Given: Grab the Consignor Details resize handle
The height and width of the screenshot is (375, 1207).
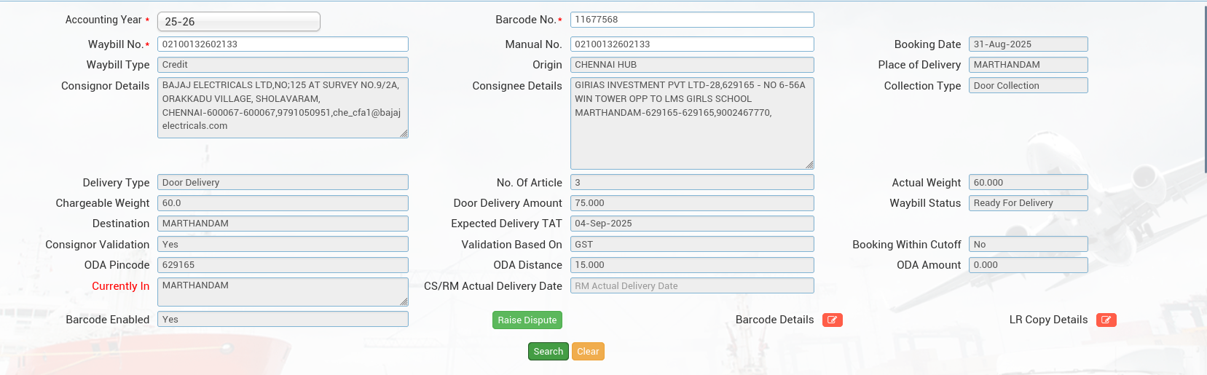Looking at the screenshot, I should [x=404, y=133].
